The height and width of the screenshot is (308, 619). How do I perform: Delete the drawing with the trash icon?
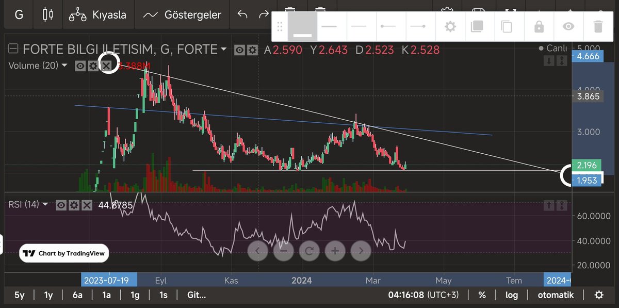click(x=598, y=26)
